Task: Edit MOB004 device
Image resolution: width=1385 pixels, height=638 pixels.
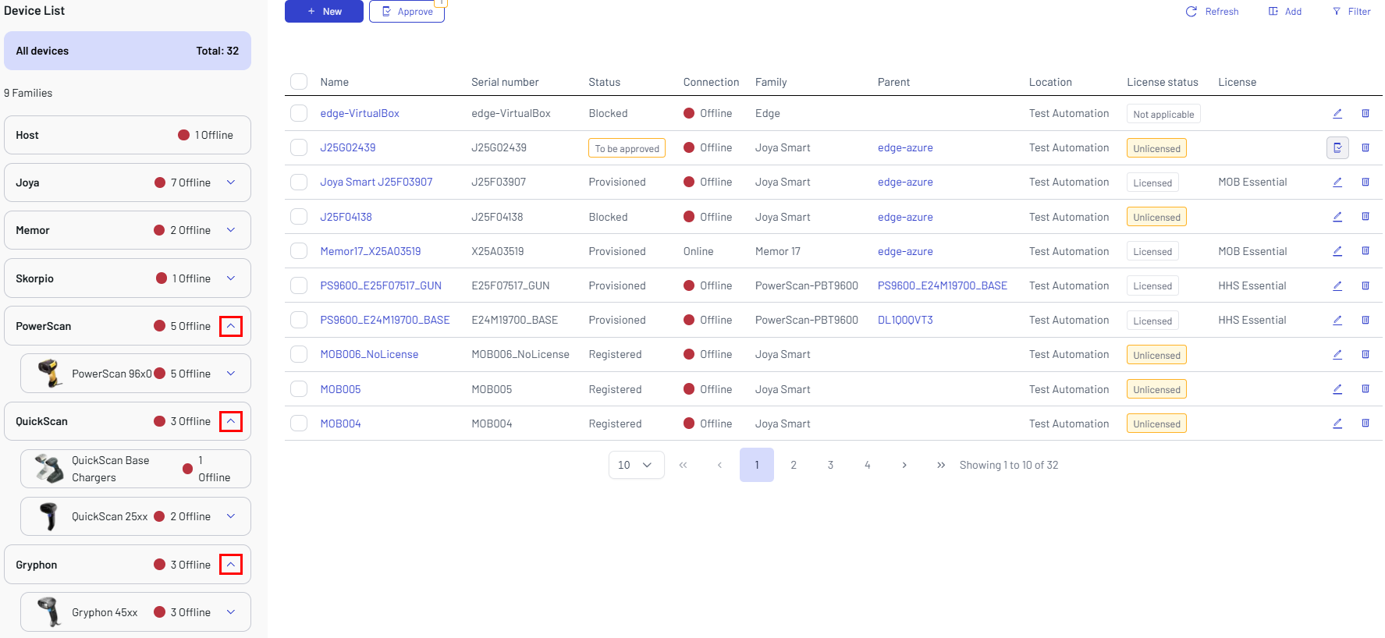Action: [1337, 423]
